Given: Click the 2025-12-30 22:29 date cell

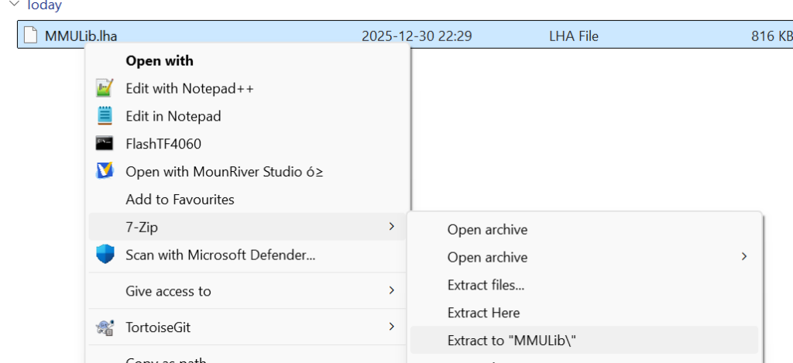Looking at the screenshot, I should click(x=417, y=36).
